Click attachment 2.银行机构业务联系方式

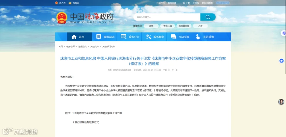point(86,122)
